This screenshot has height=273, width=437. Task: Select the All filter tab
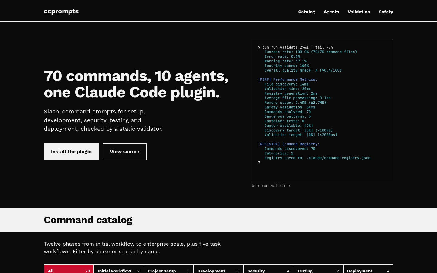point(69,269)
